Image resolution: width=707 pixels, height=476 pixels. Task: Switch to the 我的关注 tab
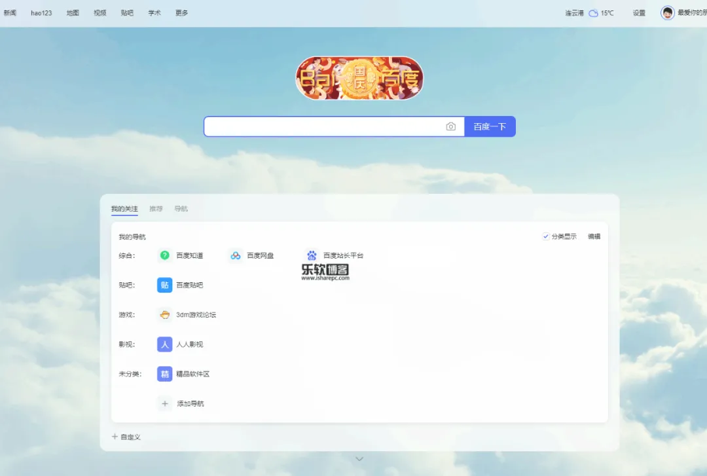pos(124,208)
